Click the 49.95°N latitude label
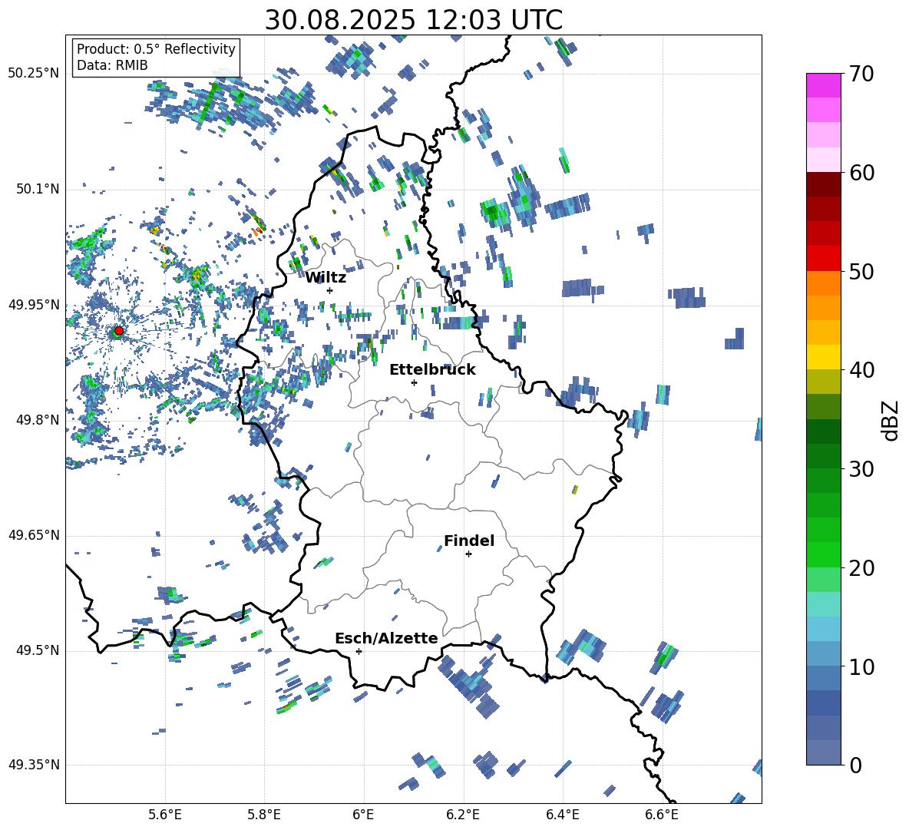 (x=34, y=305)
